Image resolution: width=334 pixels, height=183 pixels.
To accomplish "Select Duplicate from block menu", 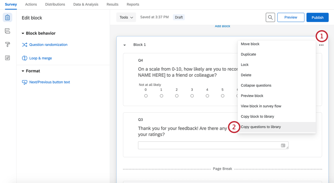I will tap(248, 54).
